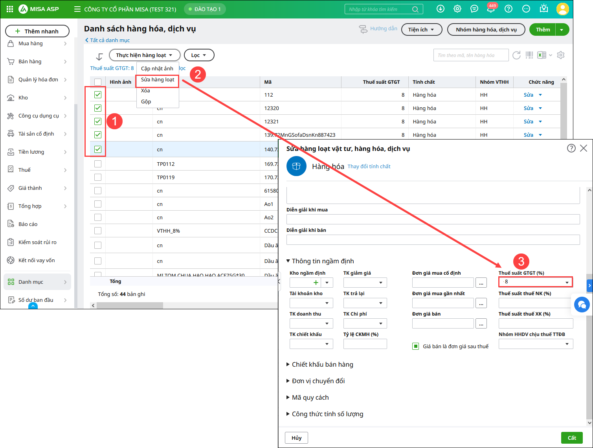Check the TP0119 row checkbox
The width and height of the screenshot is (593, 448).
click(98, 177)
